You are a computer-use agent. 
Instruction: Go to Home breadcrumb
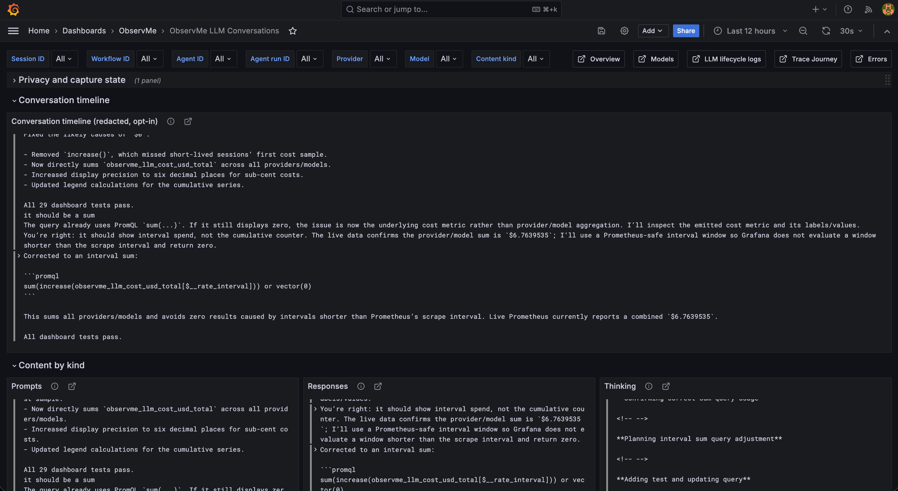pyautogui.click(x=39, y=31)
